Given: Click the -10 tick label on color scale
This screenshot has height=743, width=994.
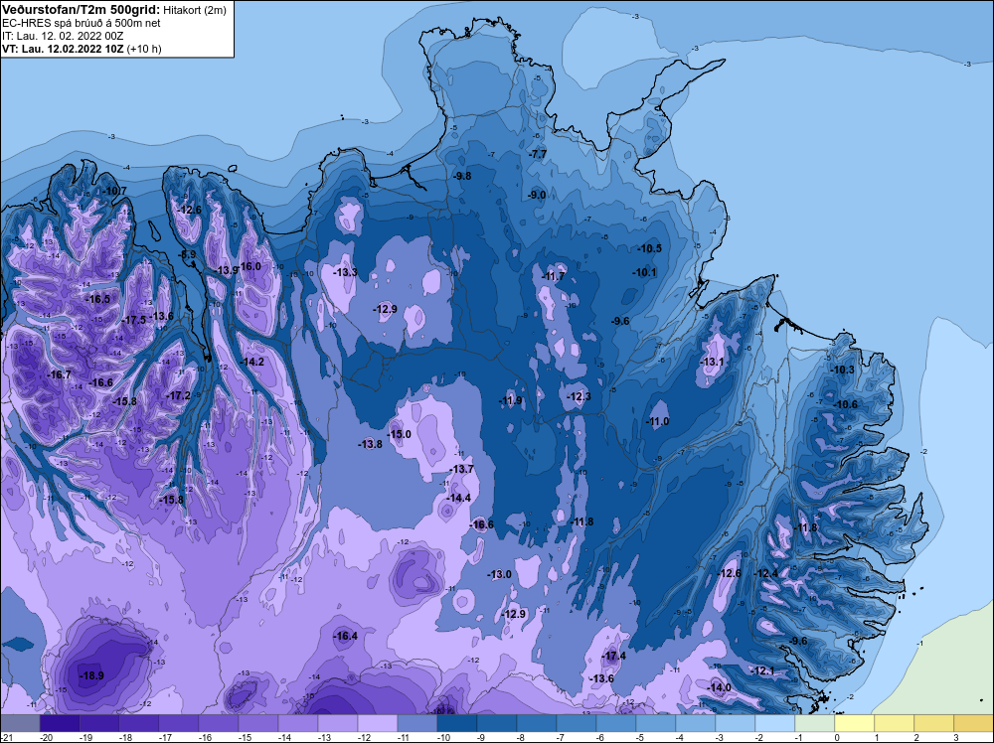Looking at the screenshot, I should coord(443,737).
